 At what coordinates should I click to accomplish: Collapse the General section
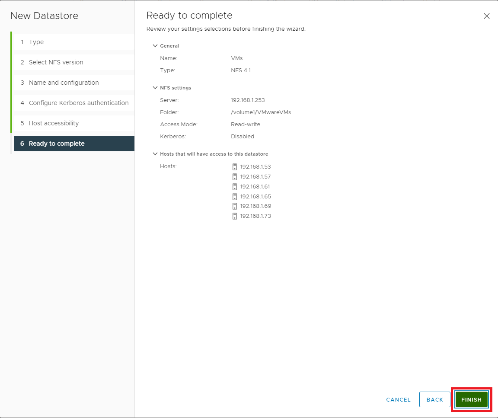[x=155, y=46]
